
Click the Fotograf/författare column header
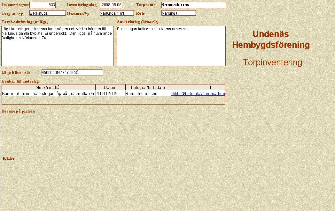(148, 87)
